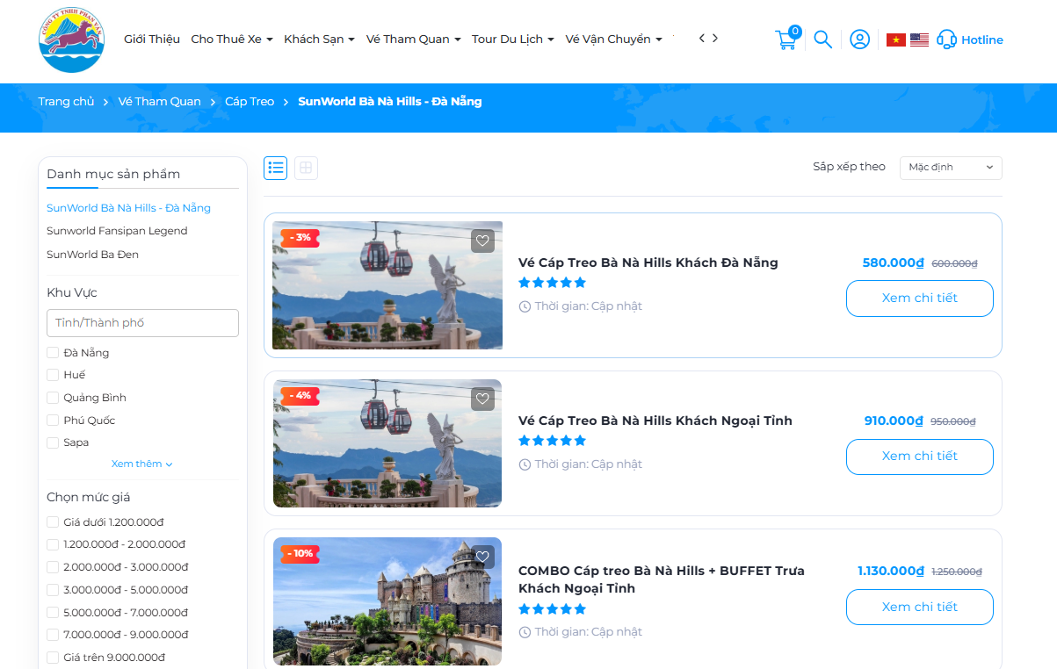The image size is (1057, 669).
Task: Open Vé Cáp Treo Bà Nà Hills Khách Ngoại Tỉnh title
Action: (655, 421)
